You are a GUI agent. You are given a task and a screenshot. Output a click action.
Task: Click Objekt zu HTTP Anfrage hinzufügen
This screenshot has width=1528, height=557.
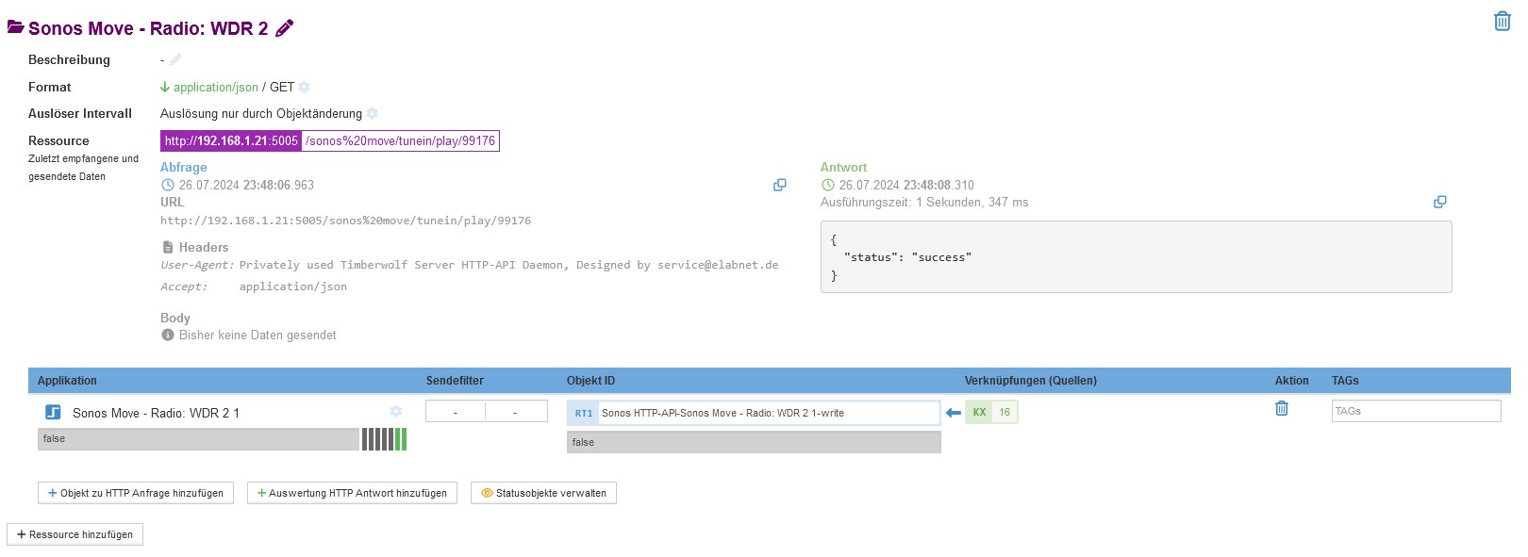pyautogui.click(x=136, y=493)
